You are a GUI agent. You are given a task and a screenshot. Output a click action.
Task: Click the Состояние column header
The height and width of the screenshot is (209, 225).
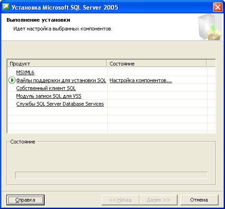pos(156,64)
